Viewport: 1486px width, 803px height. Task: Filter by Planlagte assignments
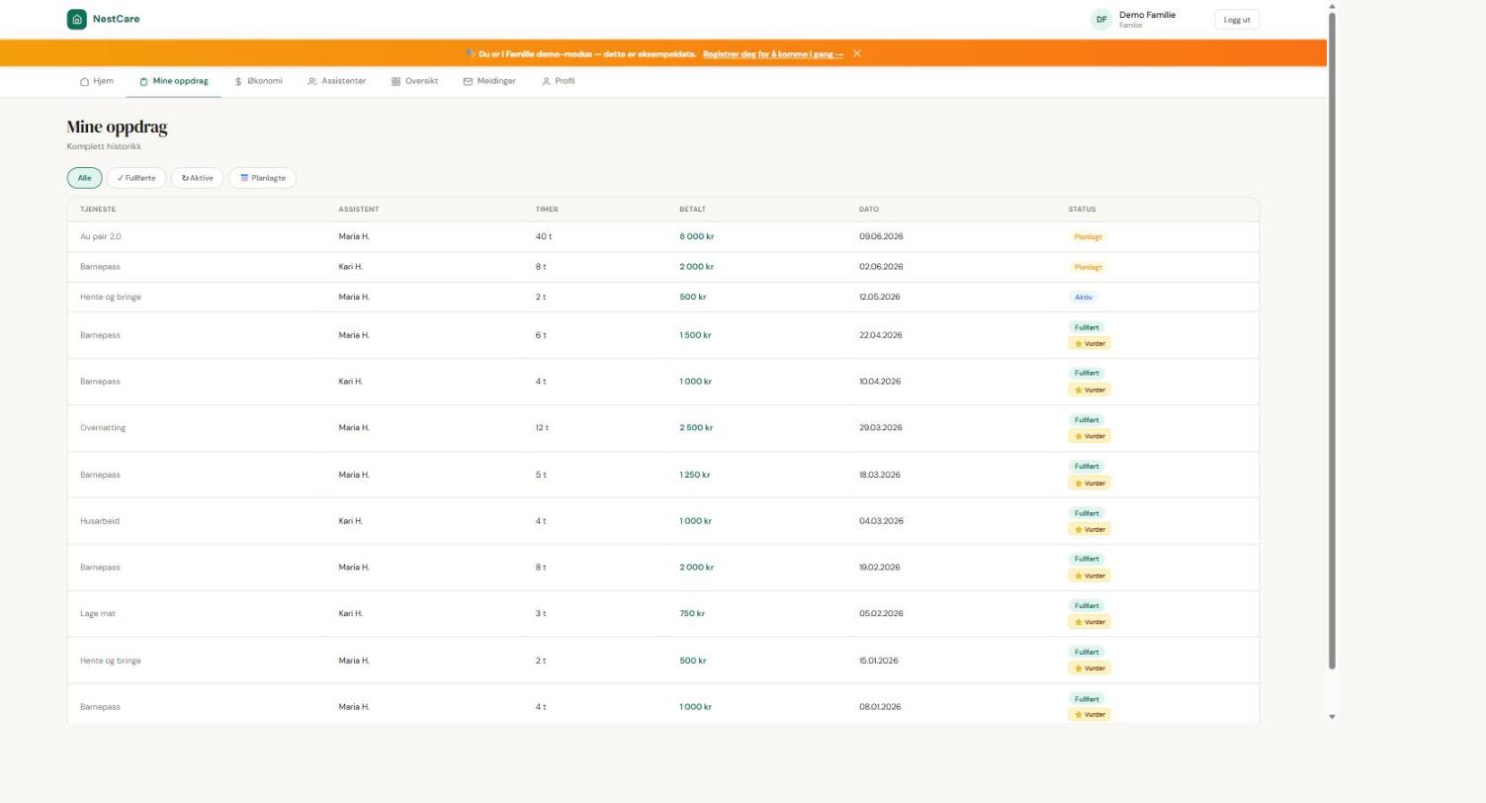[263, 178]
